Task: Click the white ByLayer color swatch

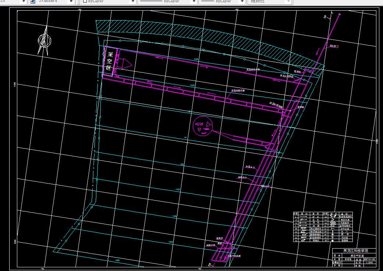Action: click(85, 1)
